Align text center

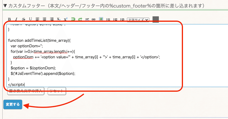pos(44,19)
